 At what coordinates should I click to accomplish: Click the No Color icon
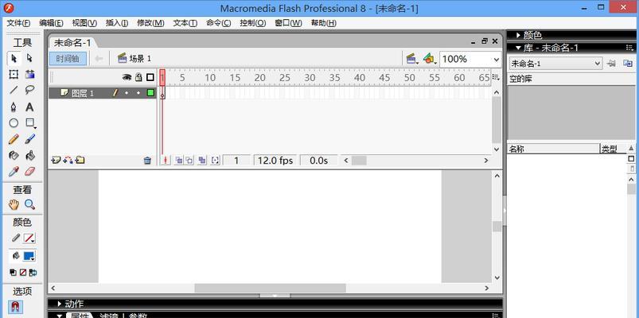click(23, 273)
